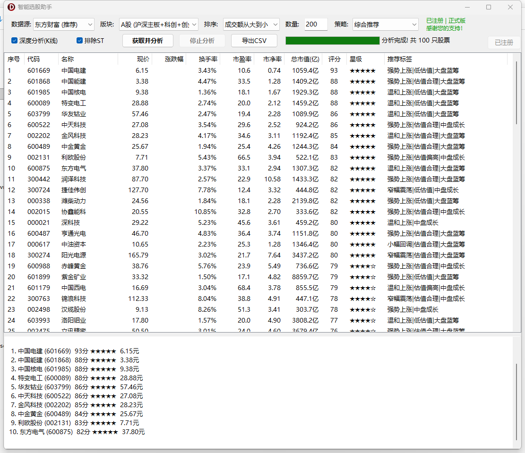Click the 中金黄金 name in the table
This screenshot has height=453, width=525.
(x=74, y=146)
